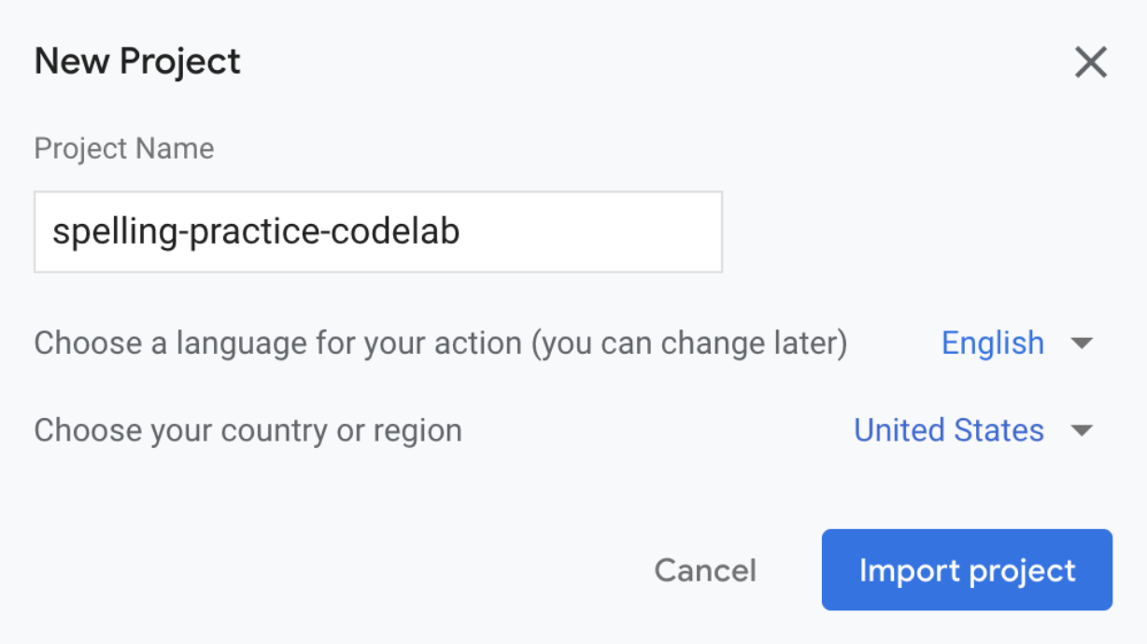
Task: Expand the action language selector
Action: (1016, 343)
